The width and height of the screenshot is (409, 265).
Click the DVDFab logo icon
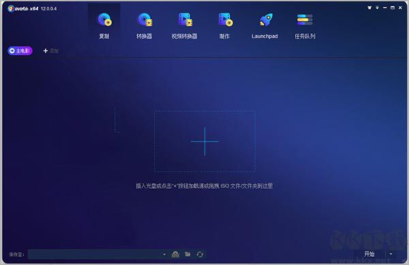pos(11,9)
